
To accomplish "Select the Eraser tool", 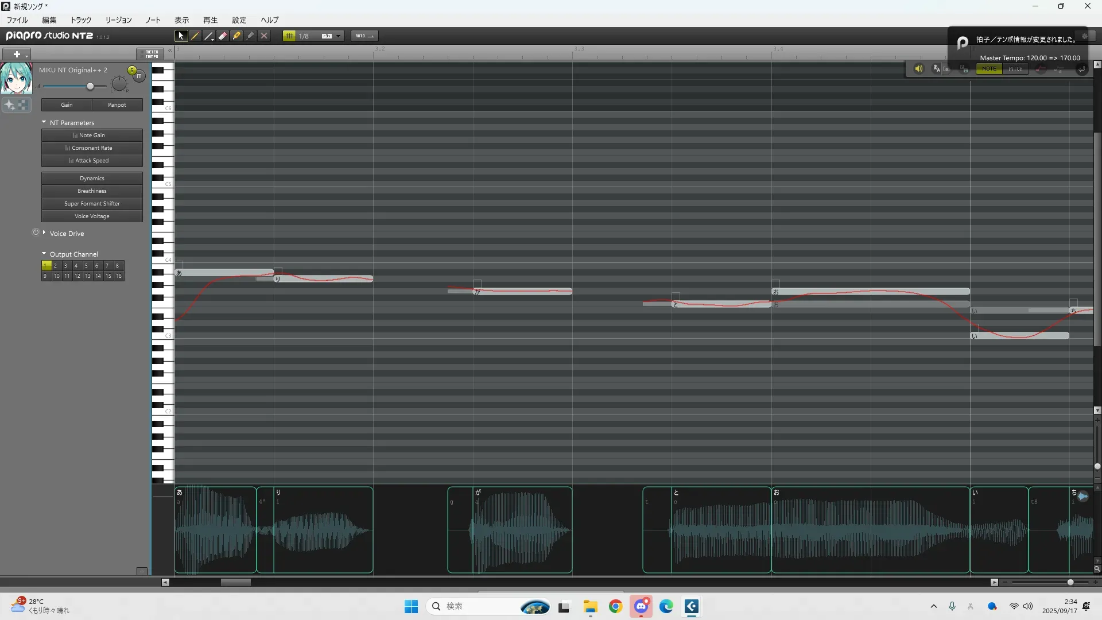I will pos(223,36).
